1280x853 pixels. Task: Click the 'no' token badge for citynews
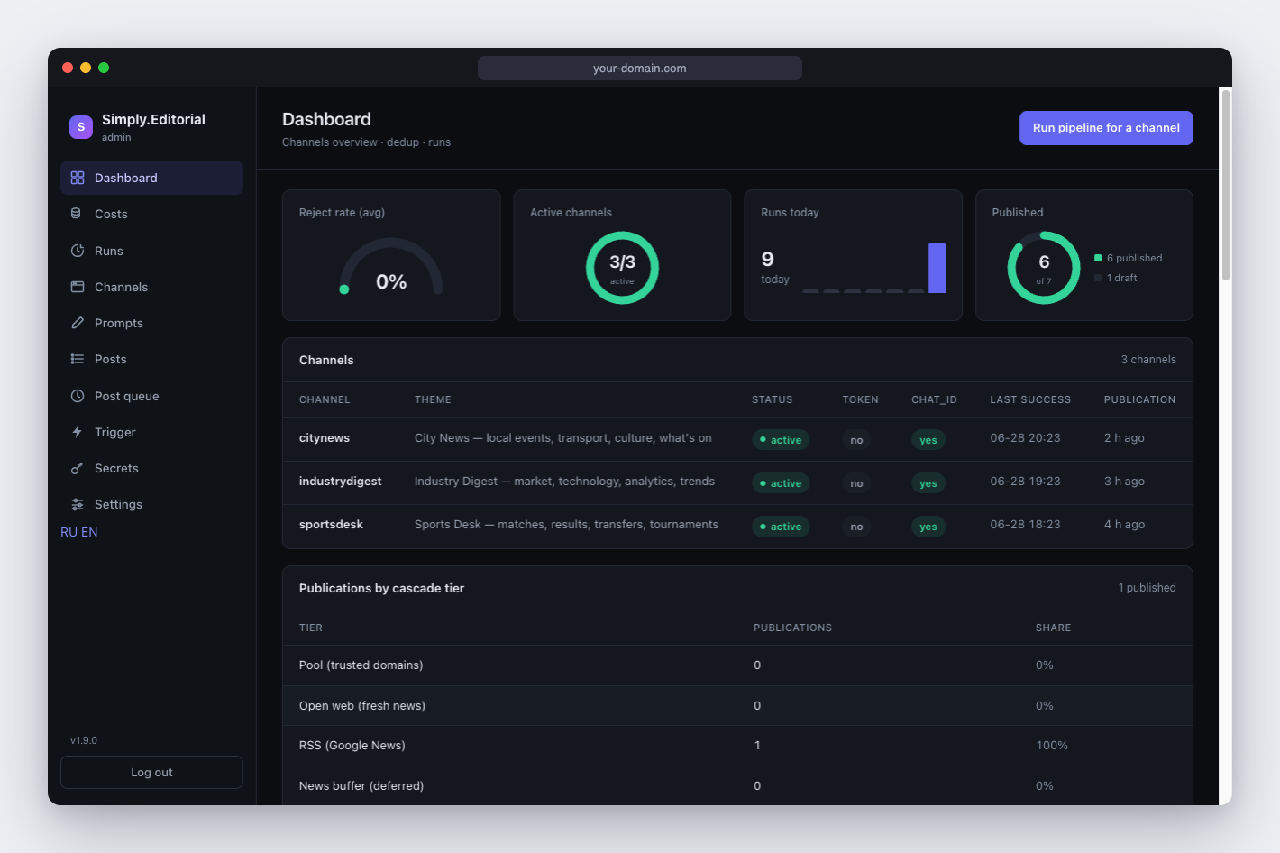tap(856, 440)
